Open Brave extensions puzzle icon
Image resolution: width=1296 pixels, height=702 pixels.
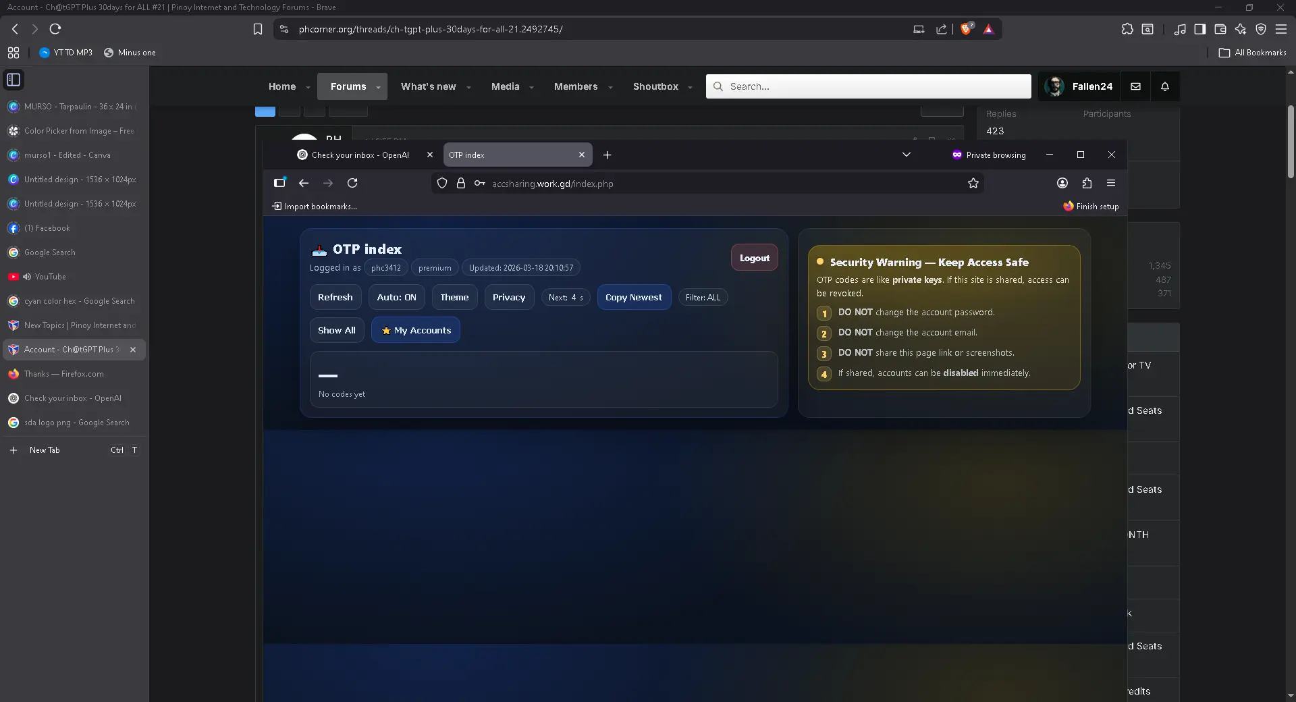click(x=1127, y=29)
